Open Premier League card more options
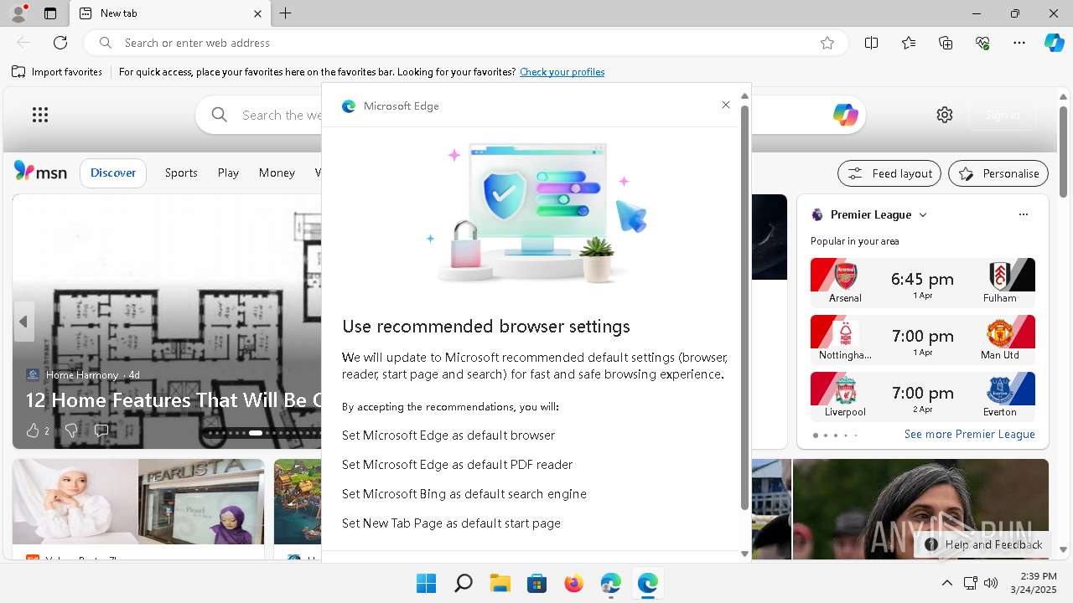 tap(1024, 214)
